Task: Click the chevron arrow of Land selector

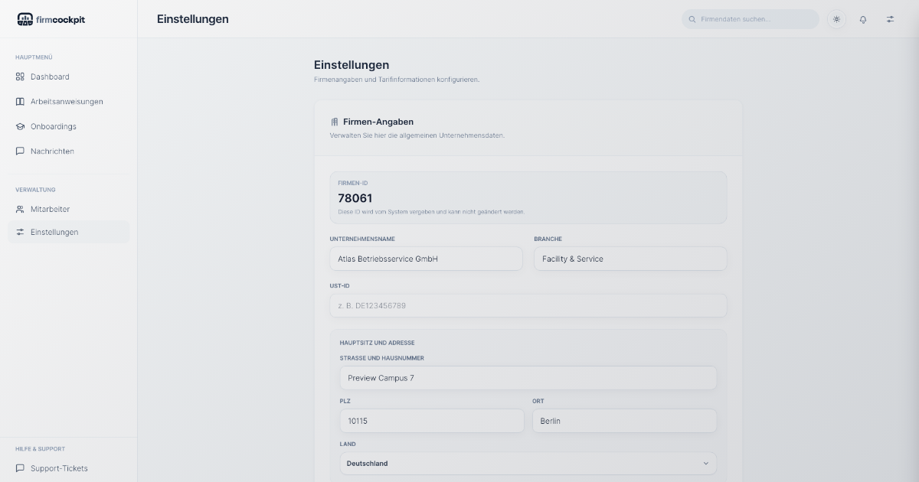Action: click(x=705, y=464)
